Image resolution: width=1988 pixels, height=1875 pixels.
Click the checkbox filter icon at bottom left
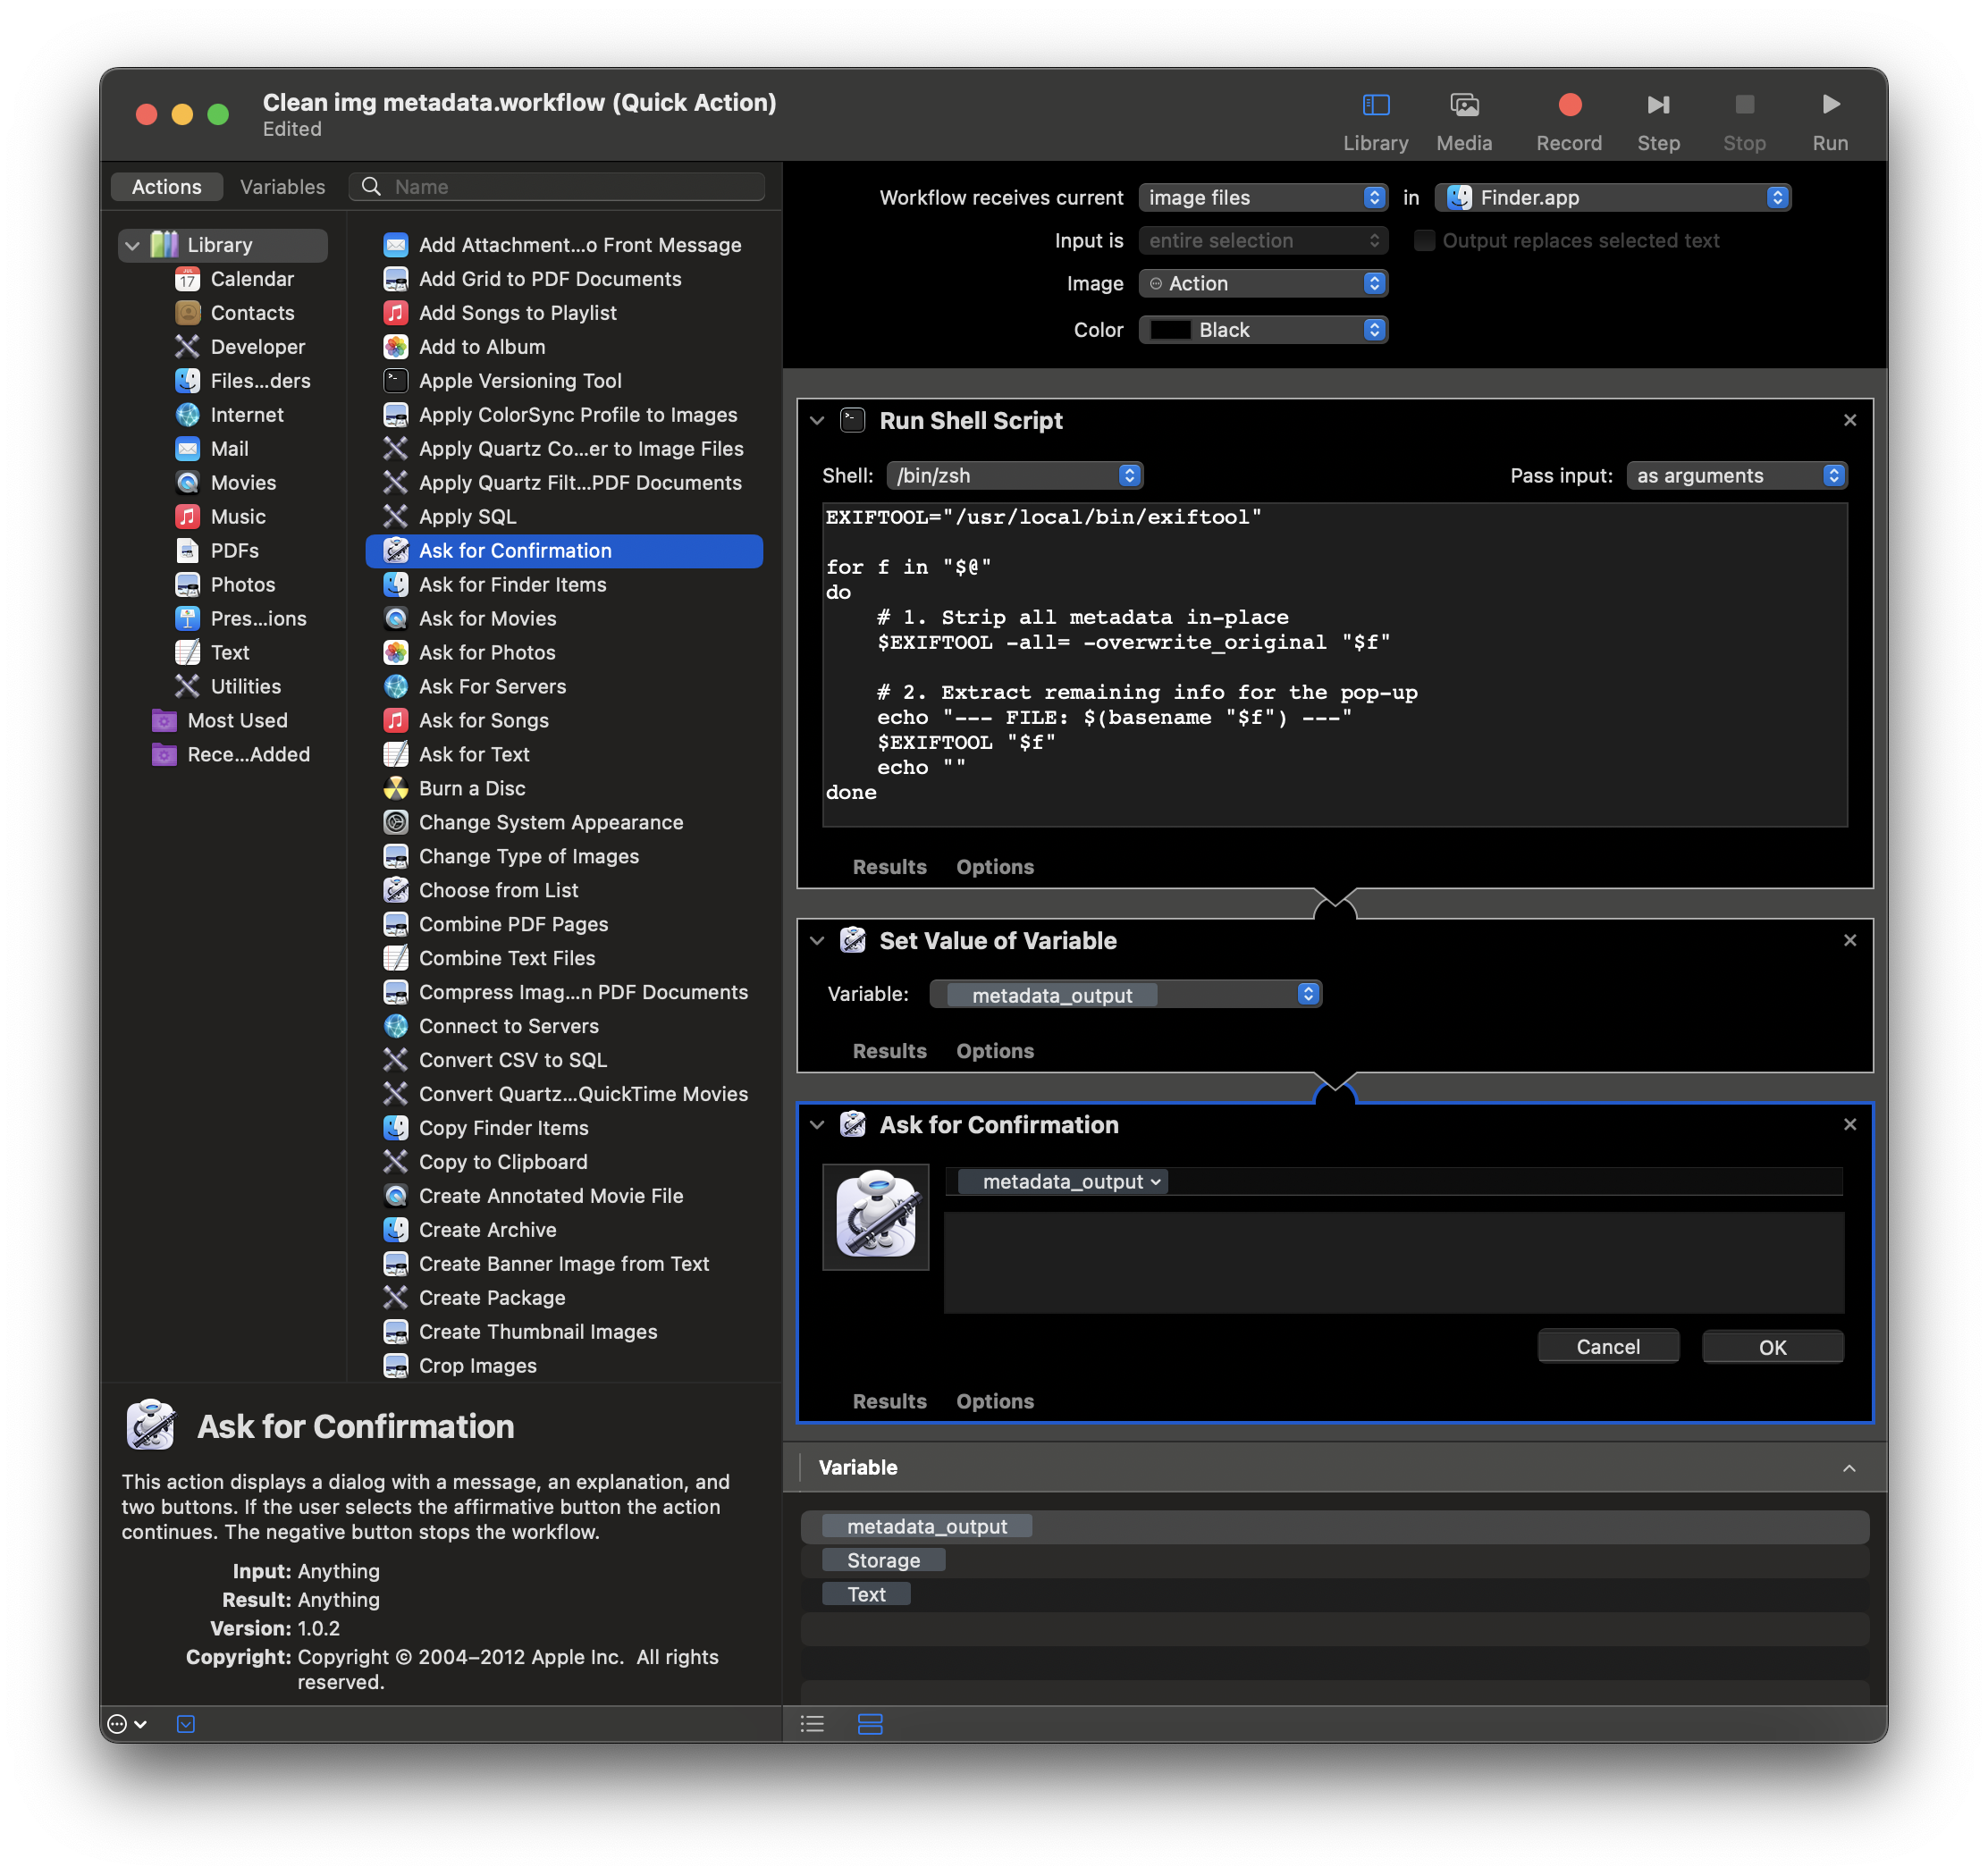pyautogui.click(x=186, y=1723)
